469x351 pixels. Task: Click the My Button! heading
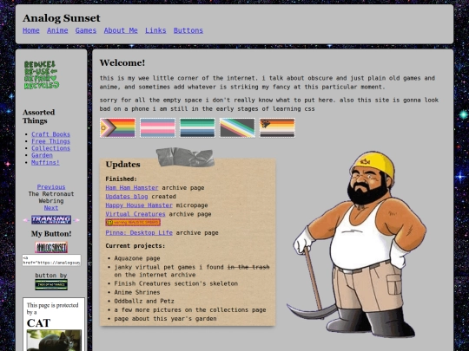click(x=51, y=234)
